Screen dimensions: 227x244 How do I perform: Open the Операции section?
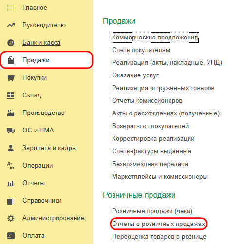click(x=38, y=166)
